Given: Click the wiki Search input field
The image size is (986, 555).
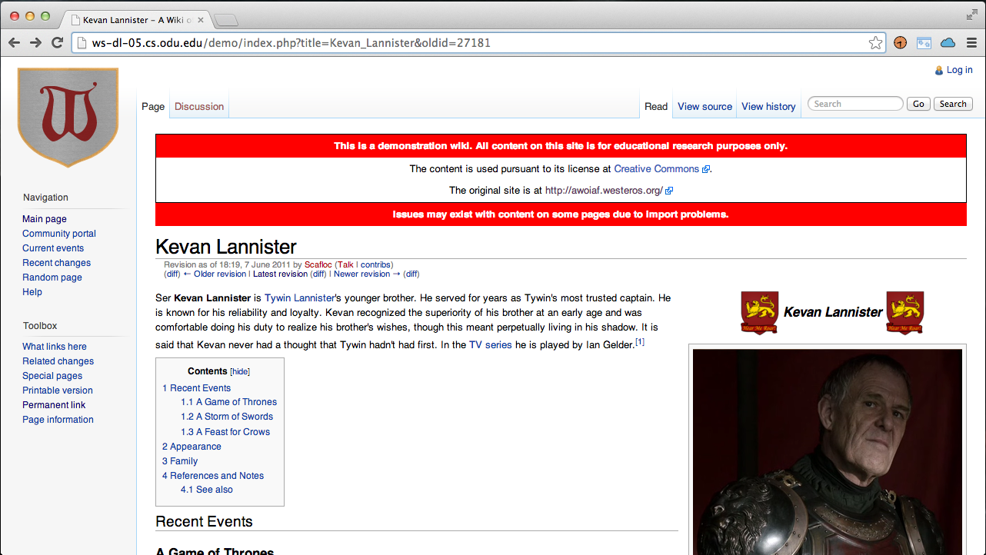Looking at the screenshot, I should coord(854,104).
